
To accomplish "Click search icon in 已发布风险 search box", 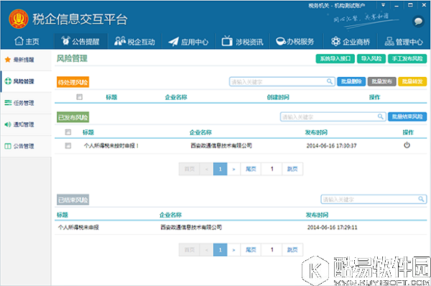I will [x=381, y=116].
